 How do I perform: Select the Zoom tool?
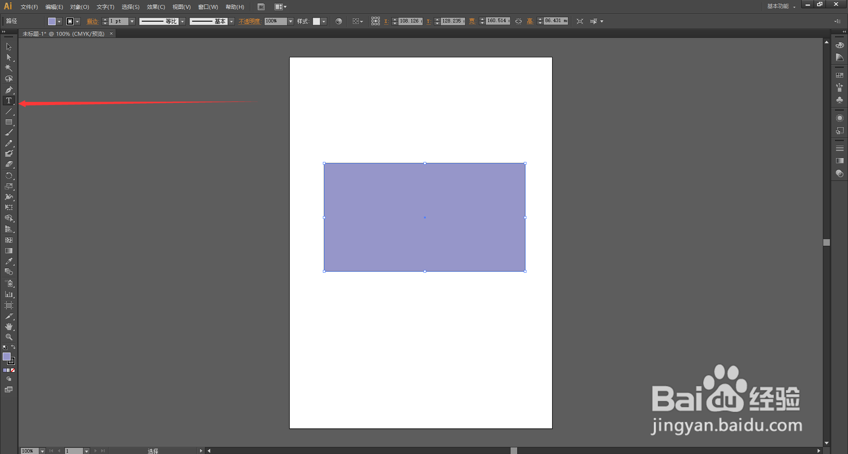click(x=9, y=337)
